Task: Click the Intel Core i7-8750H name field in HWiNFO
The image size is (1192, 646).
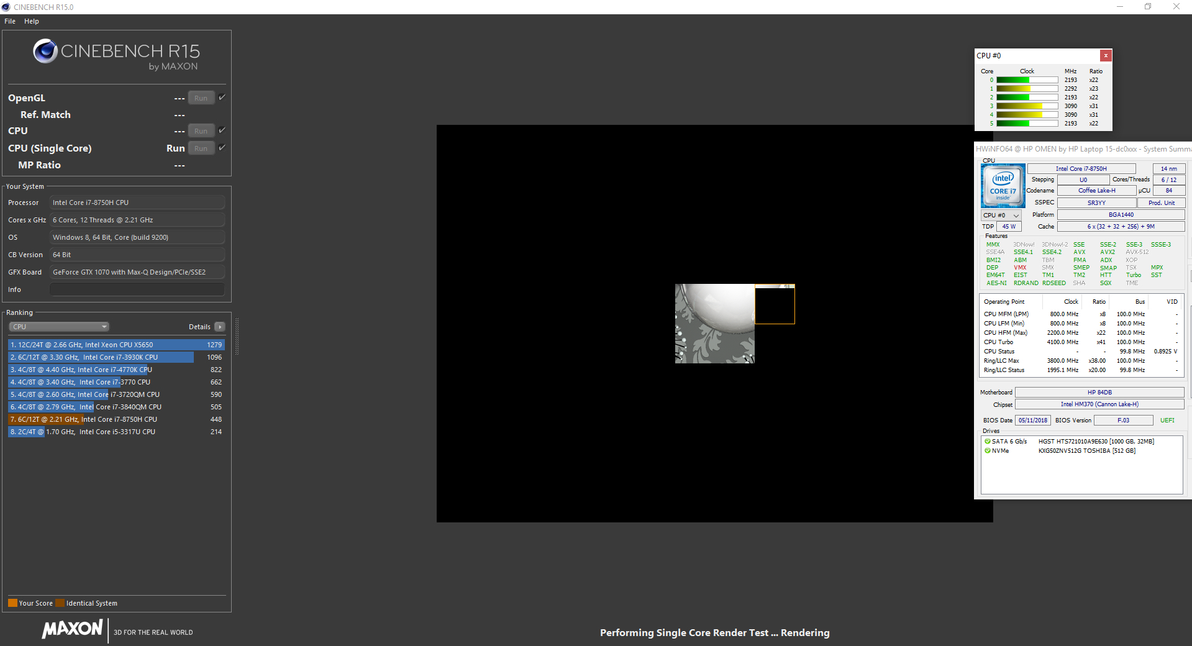Action: [x=1081, y=169]
